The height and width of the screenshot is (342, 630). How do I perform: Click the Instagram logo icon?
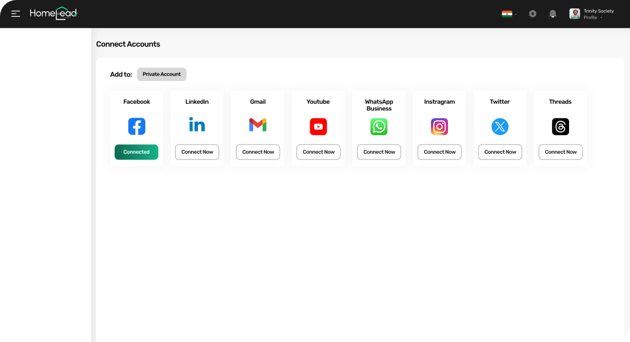[x=439, y=126]
